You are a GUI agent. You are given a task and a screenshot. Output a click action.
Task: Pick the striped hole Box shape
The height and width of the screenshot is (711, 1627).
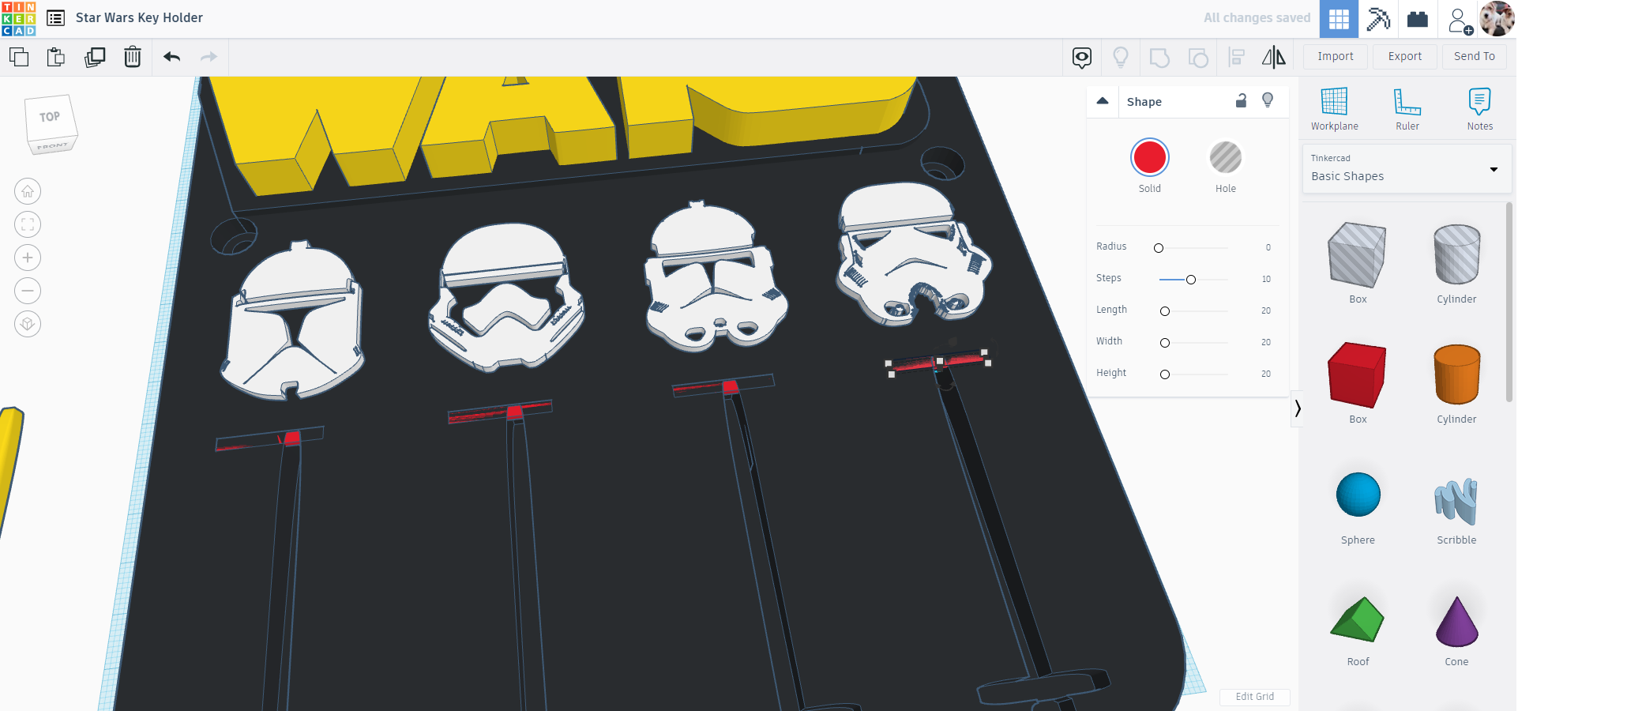1358,254
